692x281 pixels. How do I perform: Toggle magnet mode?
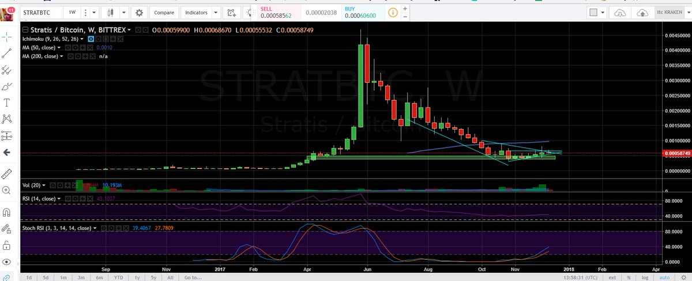tap(7, 211)
